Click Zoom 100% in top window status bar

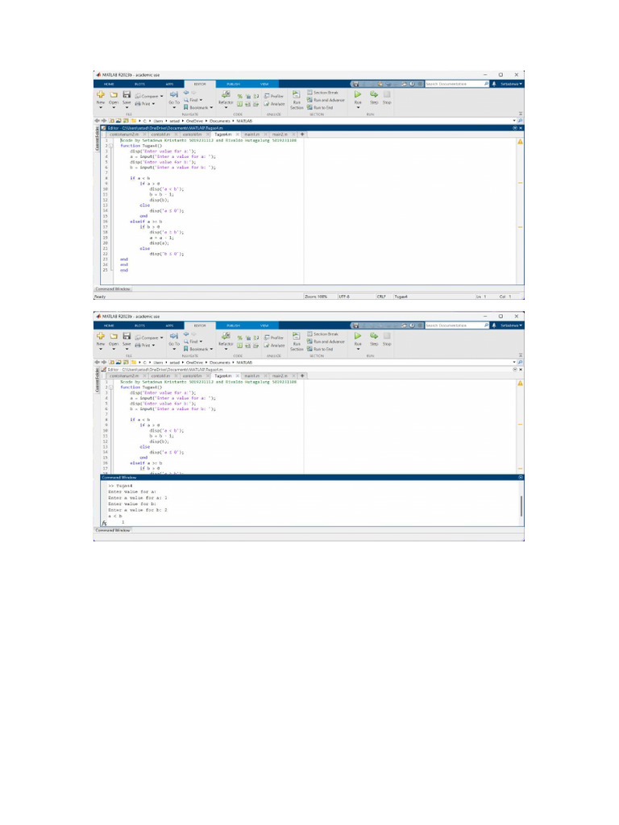point(316,296)
